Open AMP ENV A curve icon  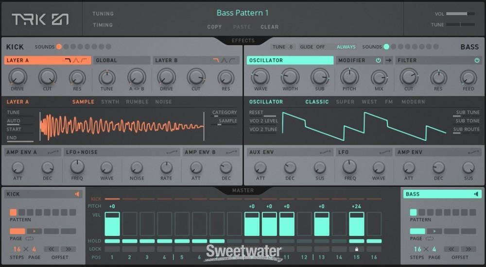[53, 152]
